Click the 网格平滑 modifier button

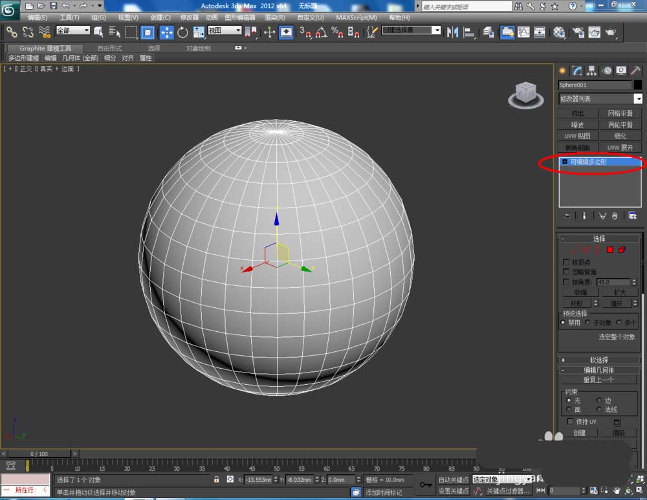[x=620, y=113]
